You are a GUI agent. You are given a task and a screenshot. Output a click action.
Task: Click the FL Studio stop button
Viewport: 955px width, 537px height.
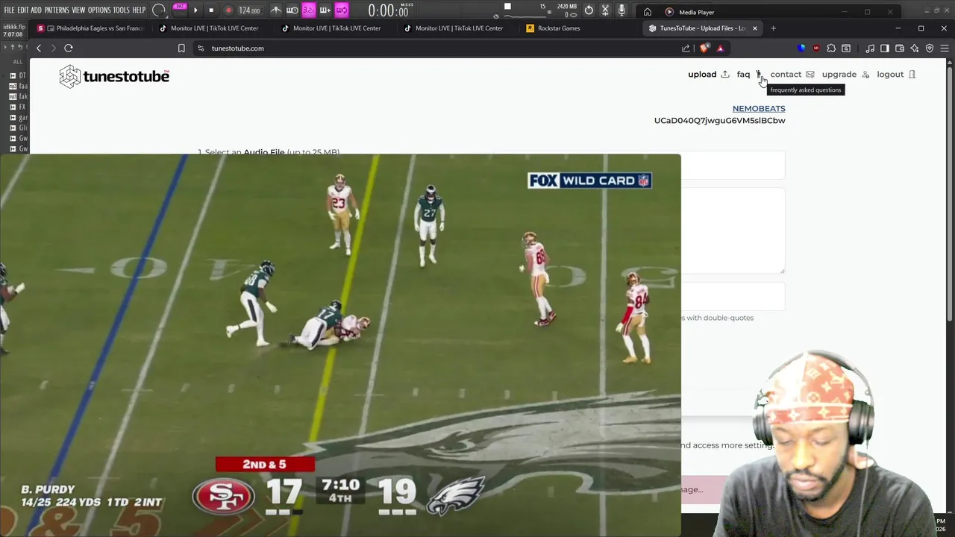coord(211,10)
